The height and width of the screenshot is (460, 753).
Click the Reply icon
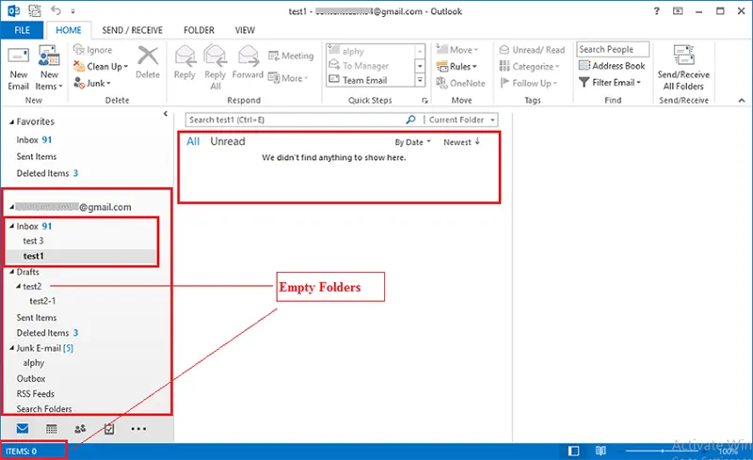click(x=184, y=56)
